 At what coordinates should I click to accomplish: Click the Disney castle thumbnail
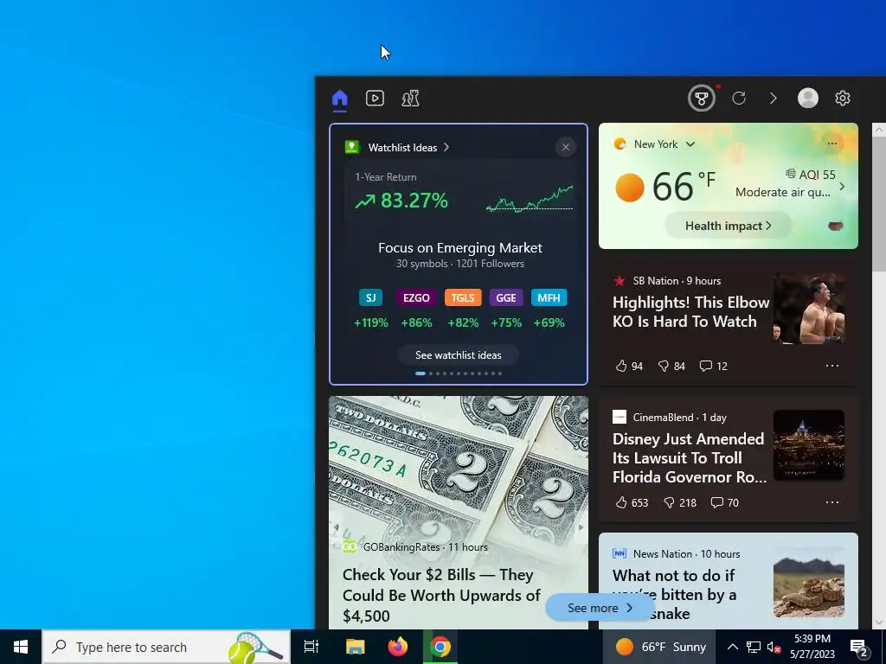click(809, 445)
